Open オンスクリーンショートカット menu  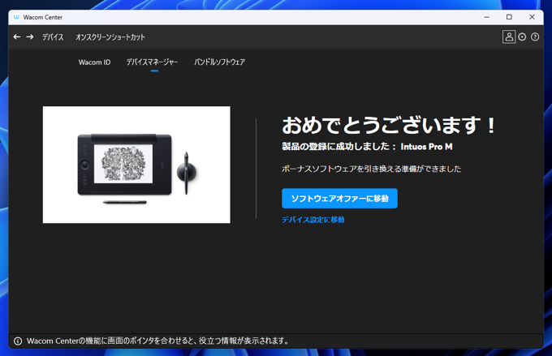coord(110,37)
